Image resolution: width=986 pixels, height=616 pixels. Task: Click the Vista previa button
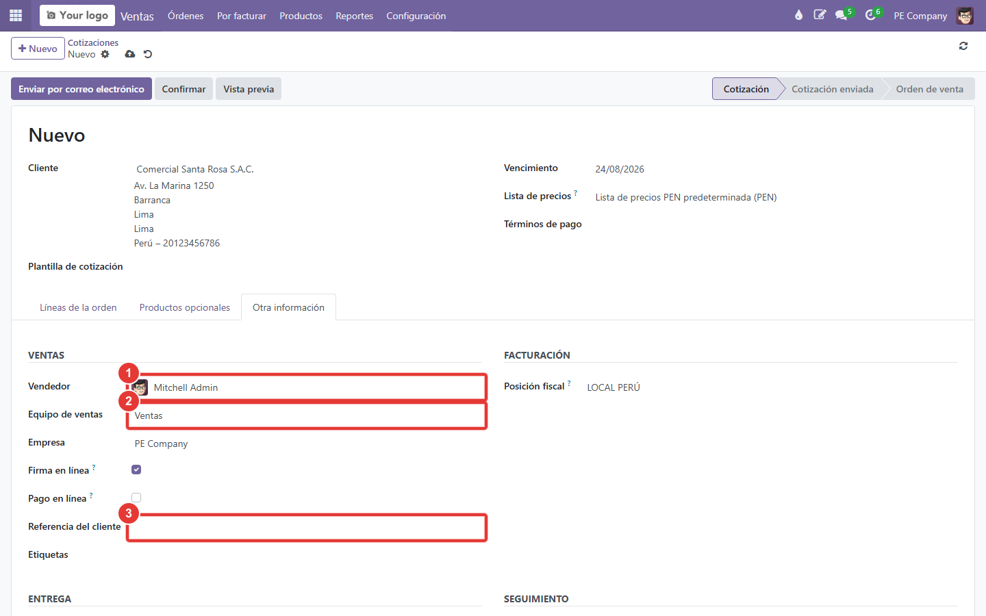coord(249,89)
